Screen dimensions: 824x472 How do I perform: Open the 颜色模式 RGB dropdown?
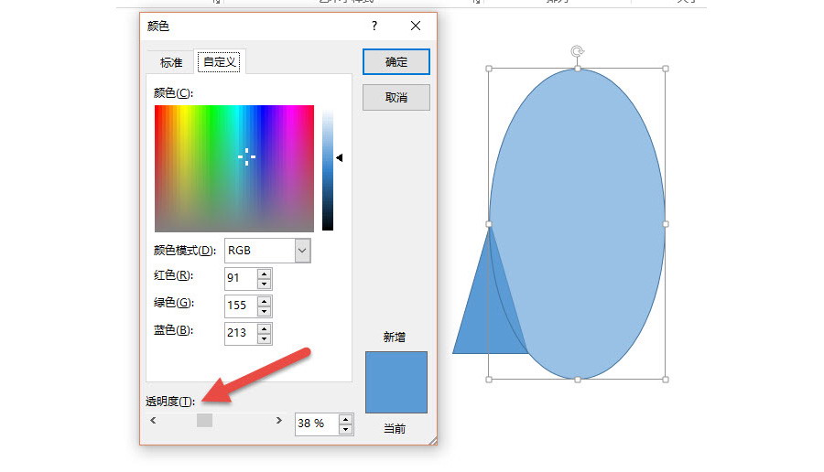[x=302, y=250]
